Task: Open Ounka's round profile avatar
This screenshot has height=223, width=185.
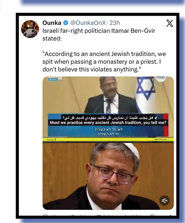Action: [x=30, y=29]
